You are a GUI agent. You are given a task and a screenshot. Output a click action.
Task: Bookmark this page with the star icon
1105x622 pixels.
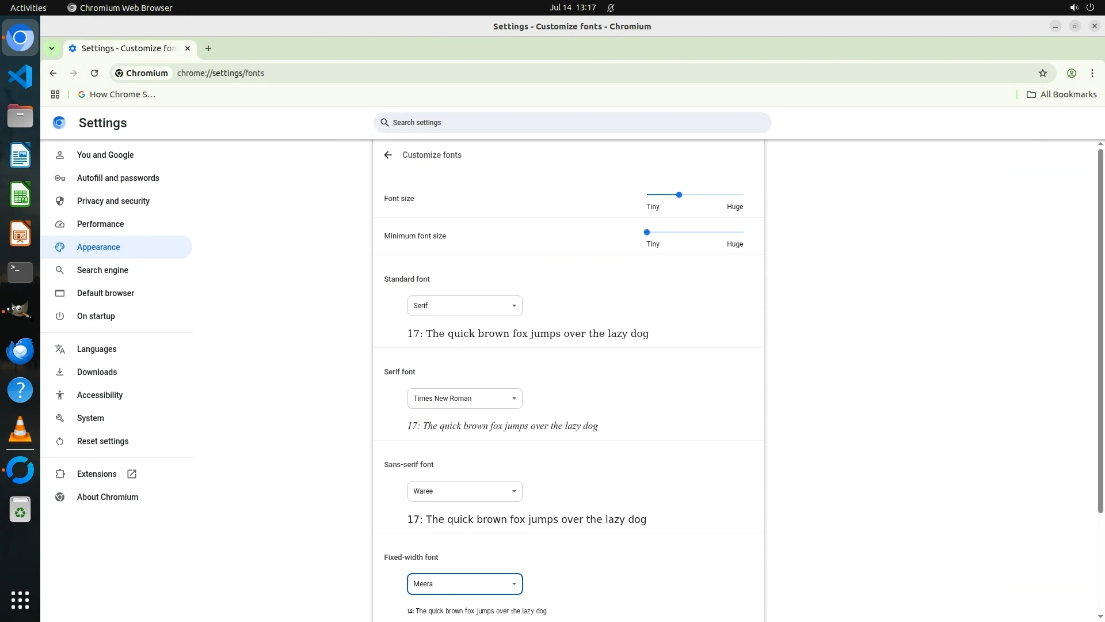(1042, 73)
